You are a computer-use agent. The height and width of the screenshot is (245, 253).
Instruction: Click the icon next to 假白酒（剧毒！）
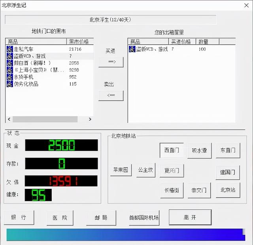point(10,63)
